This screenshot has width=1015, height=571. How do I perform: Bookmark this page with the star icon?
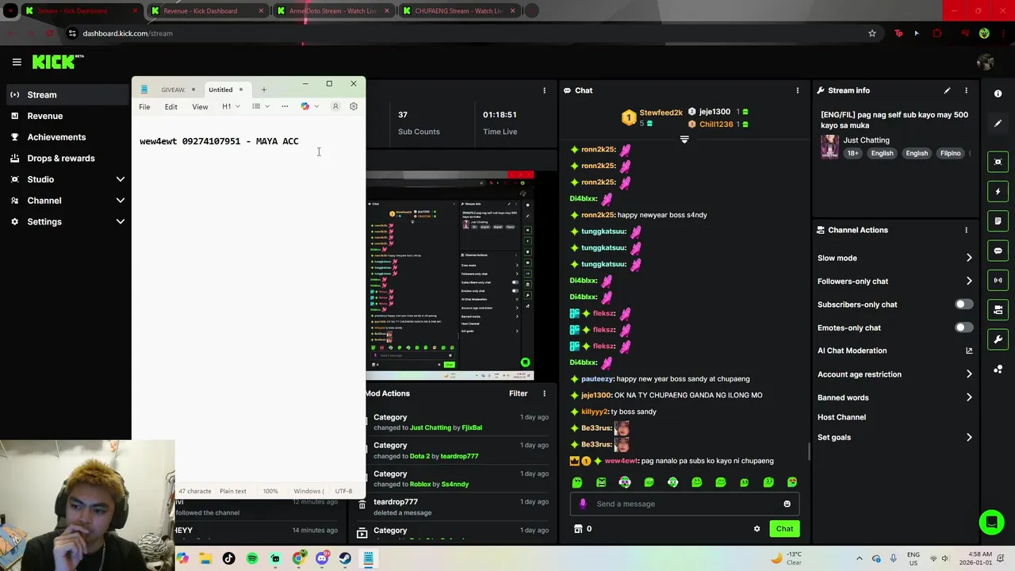[x=872, y=33]
